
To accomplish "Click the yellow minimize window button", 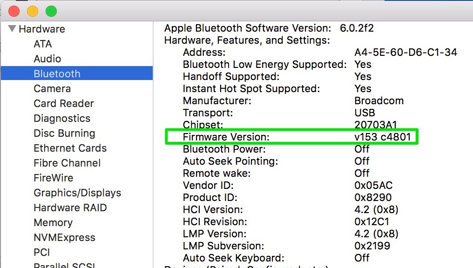I will pyautogui.click(x=33, y=11).
